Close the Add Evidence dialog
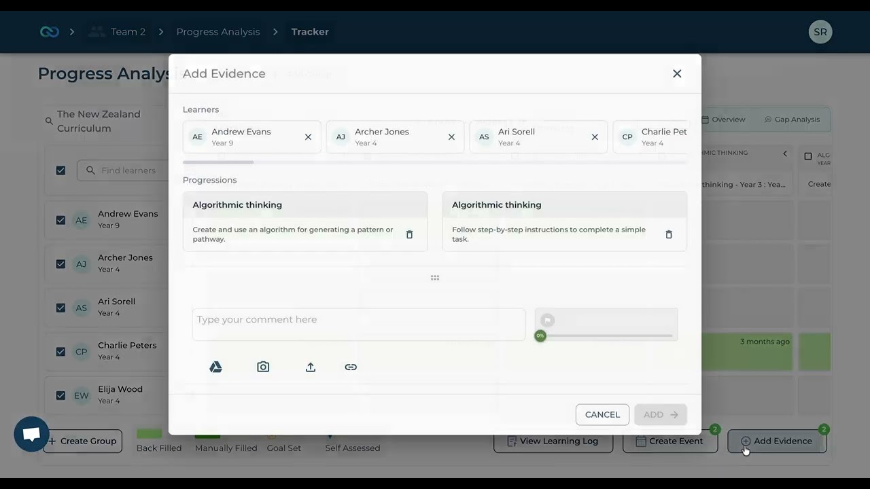 pyautogui.click(x=677, y=73)
